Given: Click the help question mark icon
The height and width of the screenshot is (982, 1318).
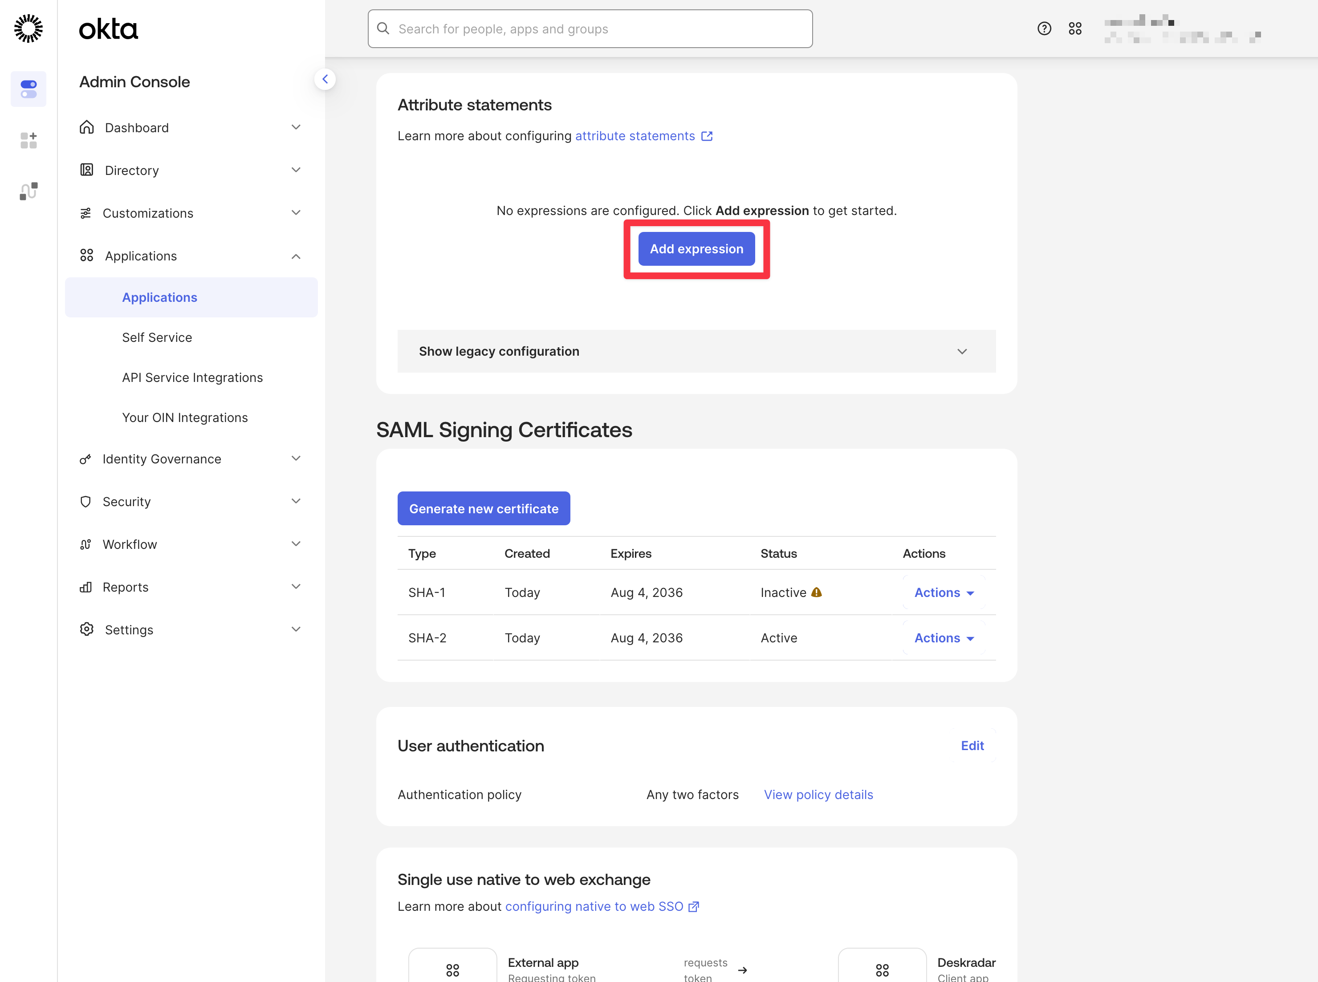Looking at the screenshot, I should (x=1044, y=28).
